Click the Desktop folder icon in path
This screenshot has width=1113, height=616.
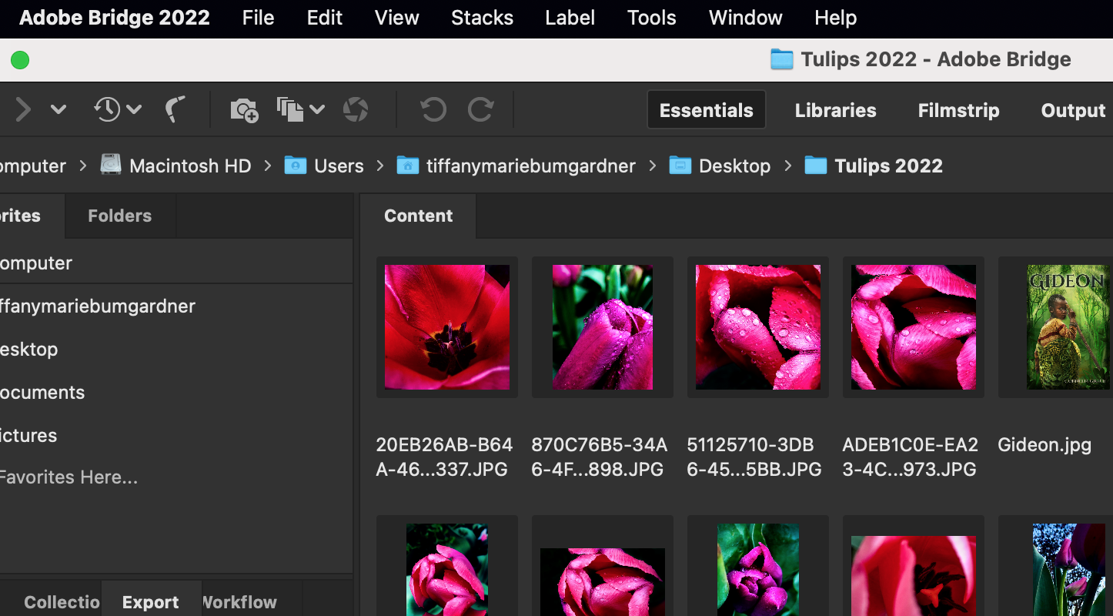coord(680,165)
